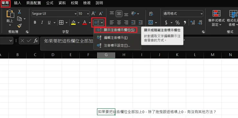Viewport: 238px width, 118px height.
Task: Decrease font size with the smaller A icon
Action: [101, 13]
